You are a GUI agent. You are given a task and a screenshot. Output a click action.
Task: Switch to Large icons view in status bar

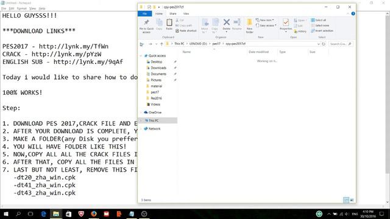(x=352, y=200)
